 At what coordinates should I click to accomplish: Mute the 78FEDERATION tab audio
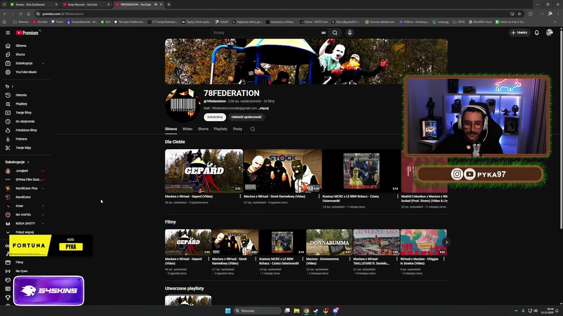pos(155,4)
